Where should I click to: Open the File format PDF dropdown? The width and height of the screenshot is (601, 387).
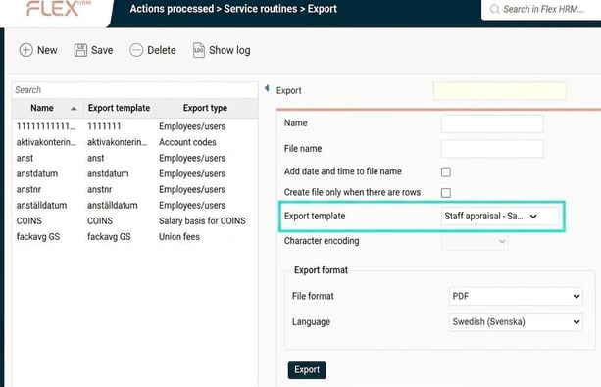coord(516,296)
